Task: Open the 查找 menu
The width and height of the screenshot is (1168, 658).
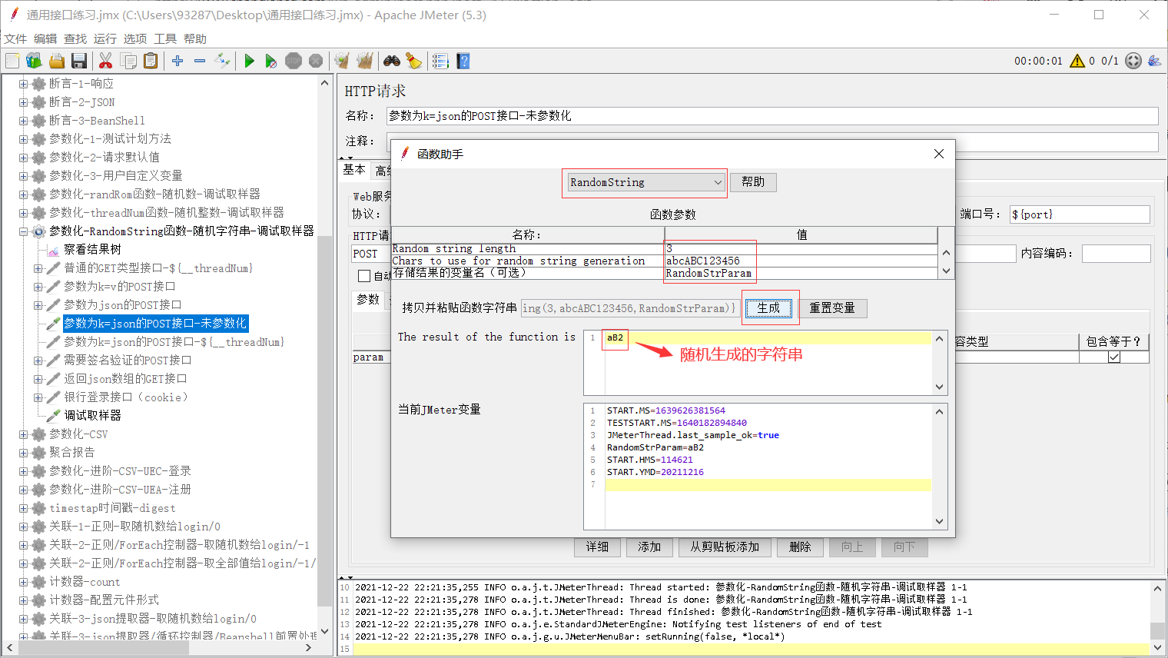Action: coord(75,38)
